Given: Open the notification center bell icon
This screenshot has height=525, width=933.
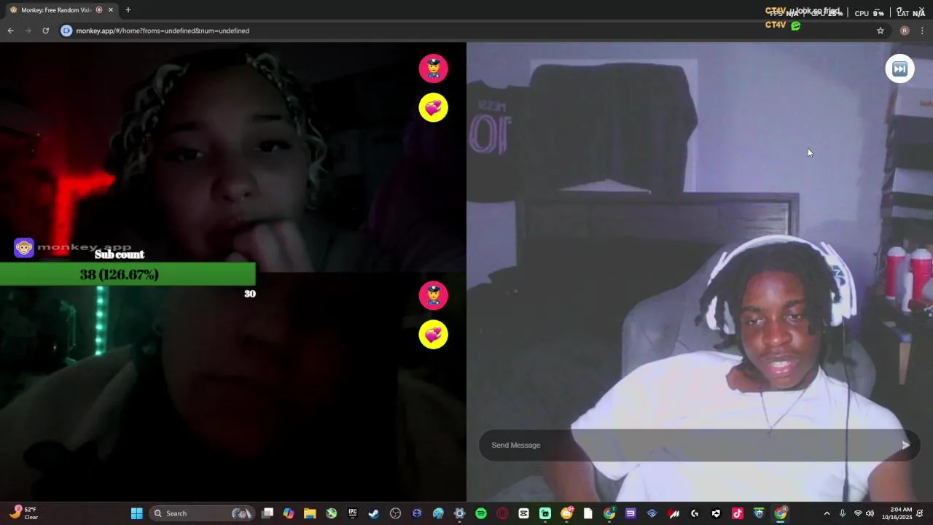Looking at the screenshot, I should (x=920, y=513).
